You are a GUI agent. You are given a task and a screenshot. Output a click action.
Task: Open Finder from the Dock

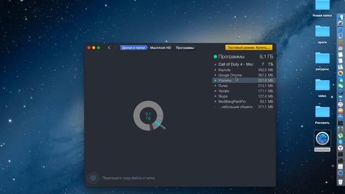point(341,17)
